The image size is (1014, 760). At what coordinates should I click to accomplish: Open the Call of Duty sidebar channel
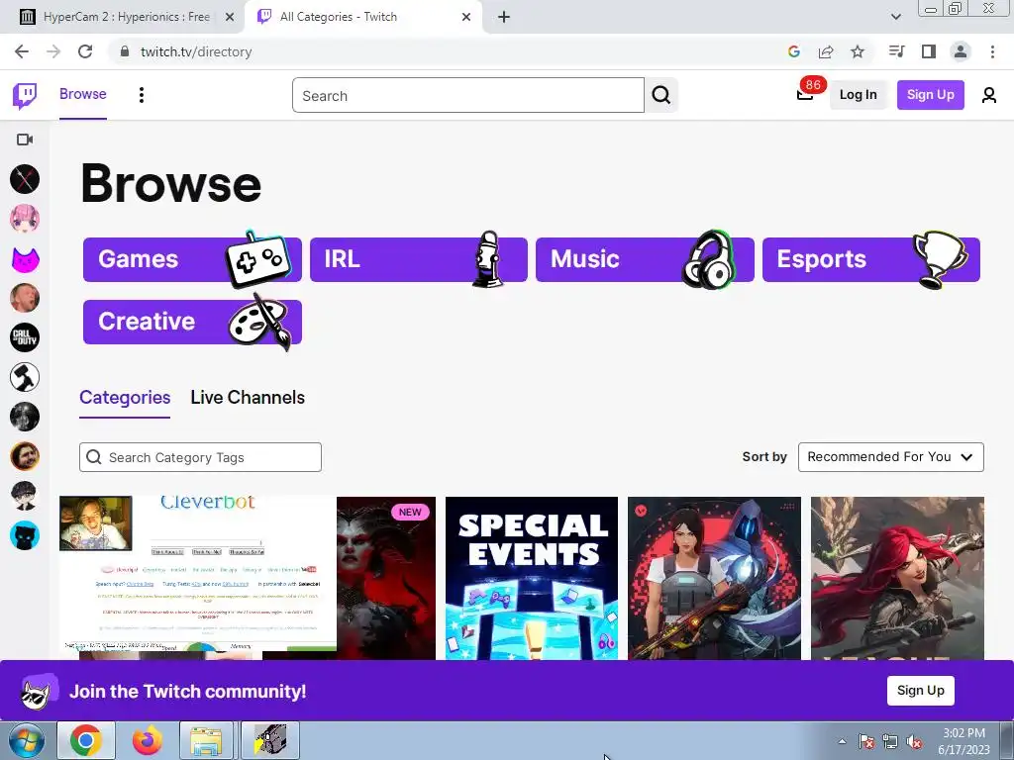(x=25, y=337)
